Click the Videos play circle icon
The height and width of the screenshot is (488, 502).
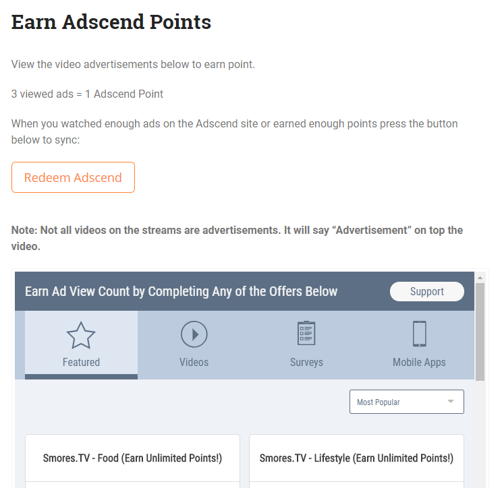pyautogui.click(x=194, y=334)
